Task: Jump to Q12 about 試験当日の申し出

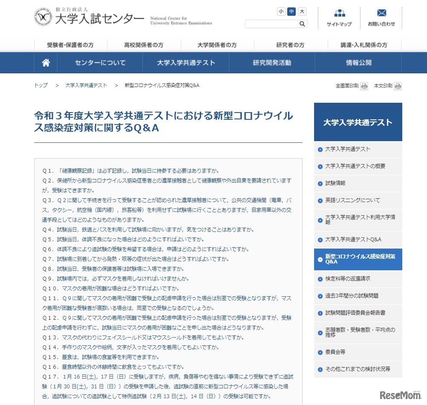Action: click(167, 323)
